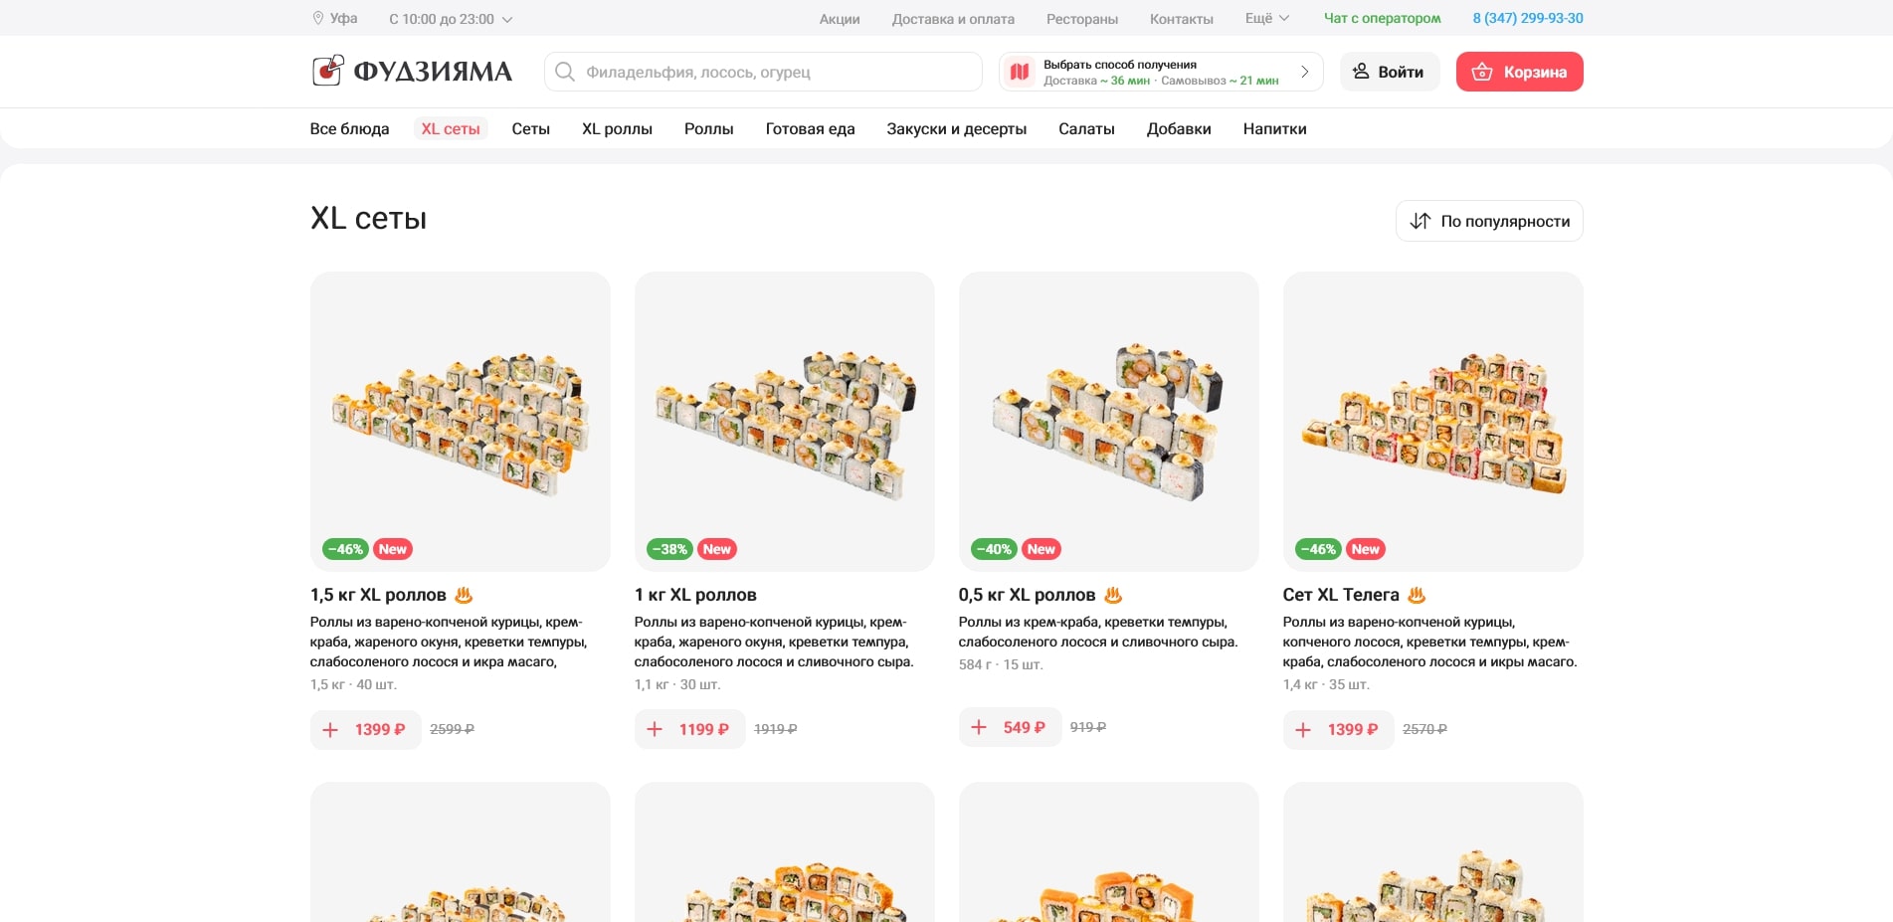Click the basket icon in Корзина button
This screenshot has height=922, width=1893.
(x=1482, y=72)
